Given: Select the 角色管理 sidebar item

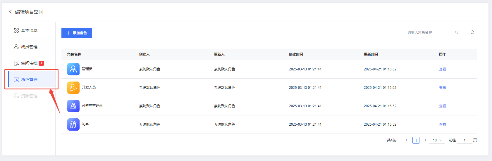Looking at the screenshot, I should pos(29,79).
